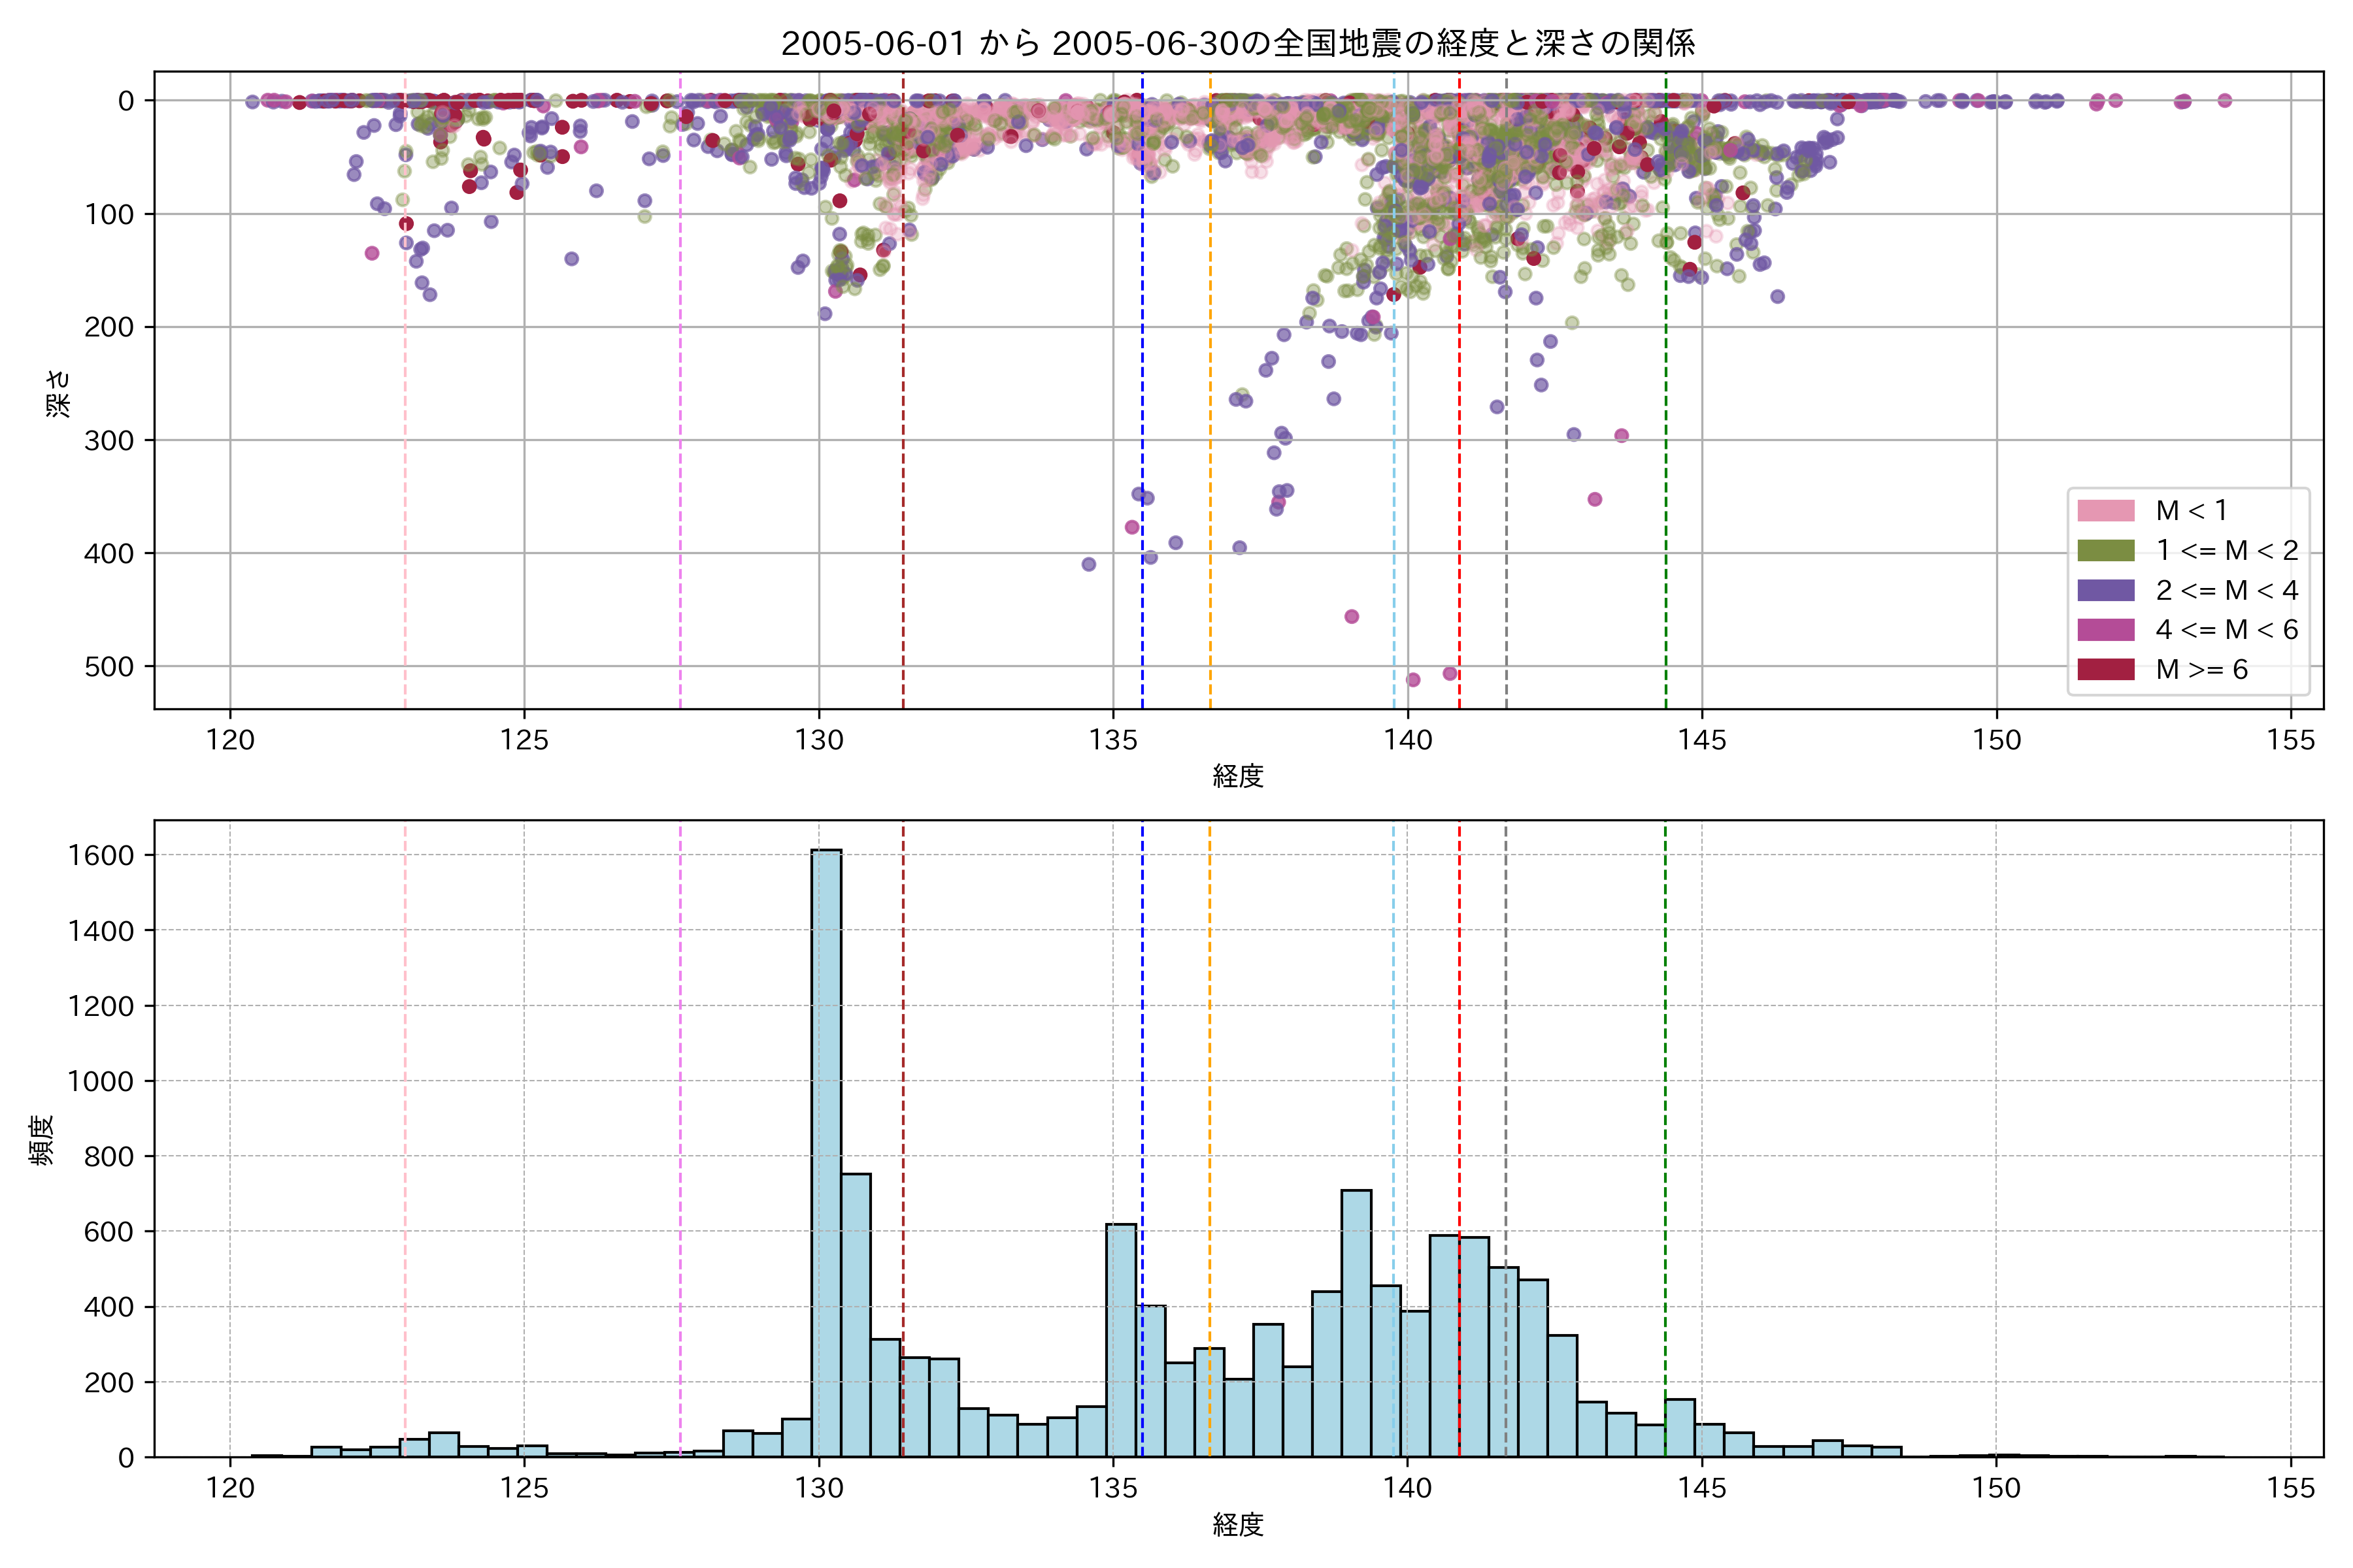This screenshot has height=1568, width=2353.
Task: Click the 155 tick label on scatter x-axis
Action: coord(2291,740)
